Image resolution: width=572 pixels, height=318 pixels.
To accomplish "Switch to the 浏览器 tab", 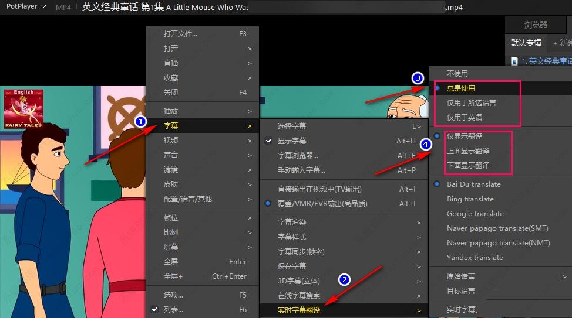I will 536,25.
